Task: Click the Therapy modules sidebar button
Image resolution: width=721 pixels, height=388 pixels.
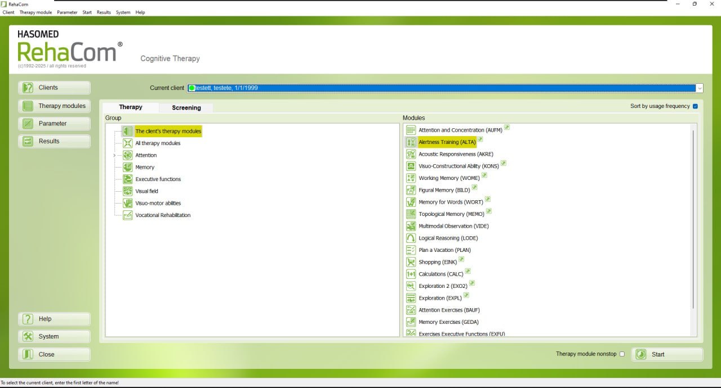Action: pos(55,106)
